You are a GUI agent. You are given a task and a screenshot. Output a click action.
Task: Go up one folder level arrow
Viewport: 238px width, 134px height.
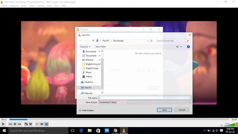[93, 41]
